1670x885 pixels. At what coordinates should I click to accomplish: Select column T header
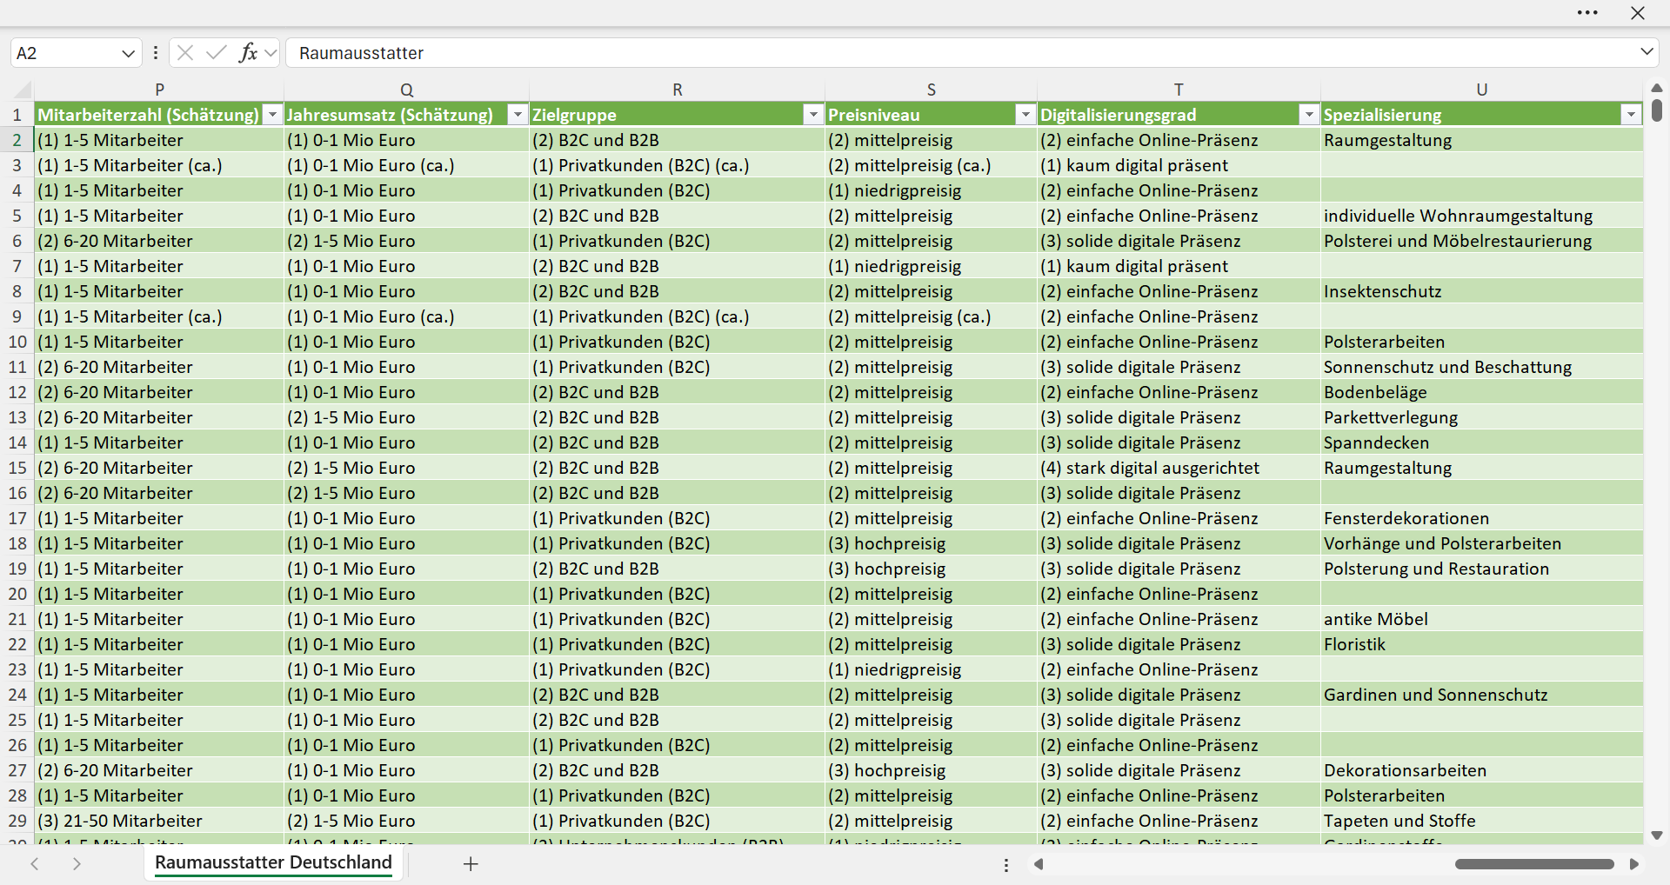tap(1179, 90)
